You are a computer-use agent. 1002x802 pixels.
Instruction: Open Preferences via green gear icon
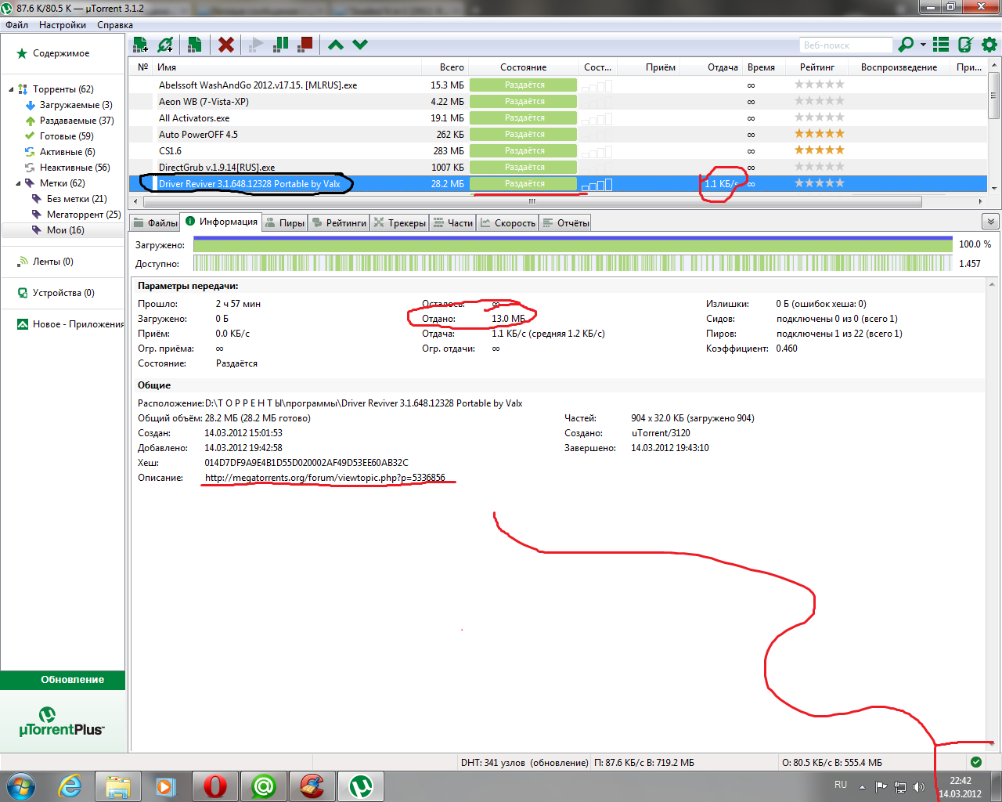989,45
